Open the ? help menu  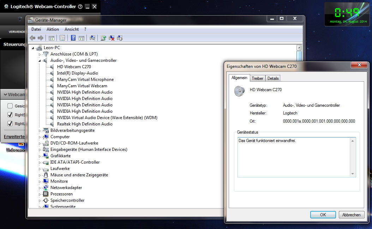[x=85, y=29]
